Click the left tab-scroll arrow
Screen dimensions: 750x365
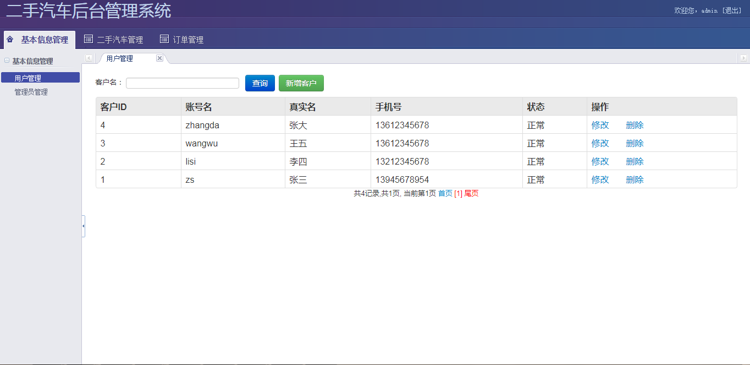89,58
